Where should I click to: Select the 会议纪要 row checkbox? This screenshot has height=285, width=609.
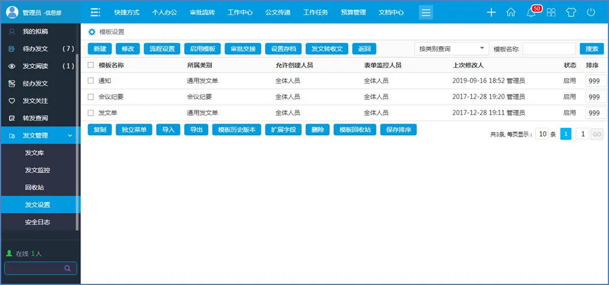click(90, 97)
